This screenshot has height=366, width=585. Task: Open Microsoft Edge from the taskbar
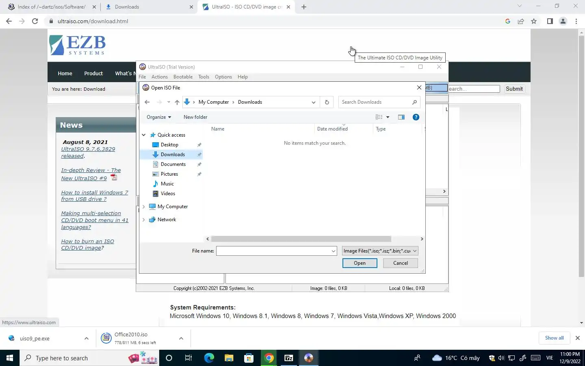click(209, 358)
